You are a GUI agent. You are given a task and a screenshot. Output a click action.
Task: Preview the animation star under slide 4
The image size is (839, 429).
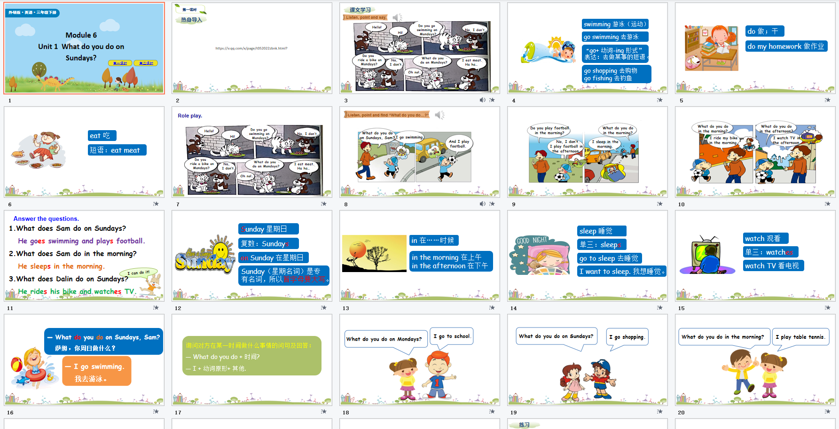(660, 100)
